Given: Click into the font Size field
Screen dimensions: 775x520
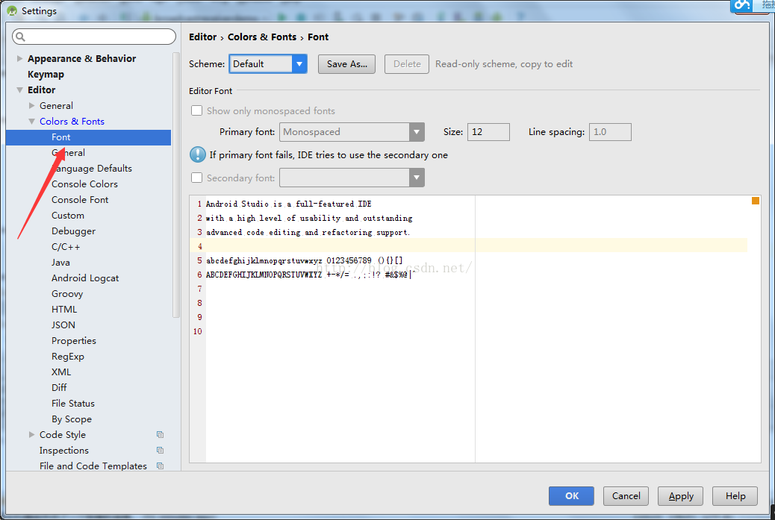Looking at the screenshot, I should click(x=488, y=132).
